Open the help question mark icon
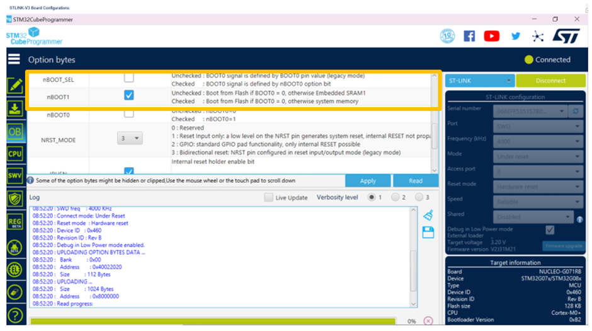592x331 pixels. [x=15, y=315]
